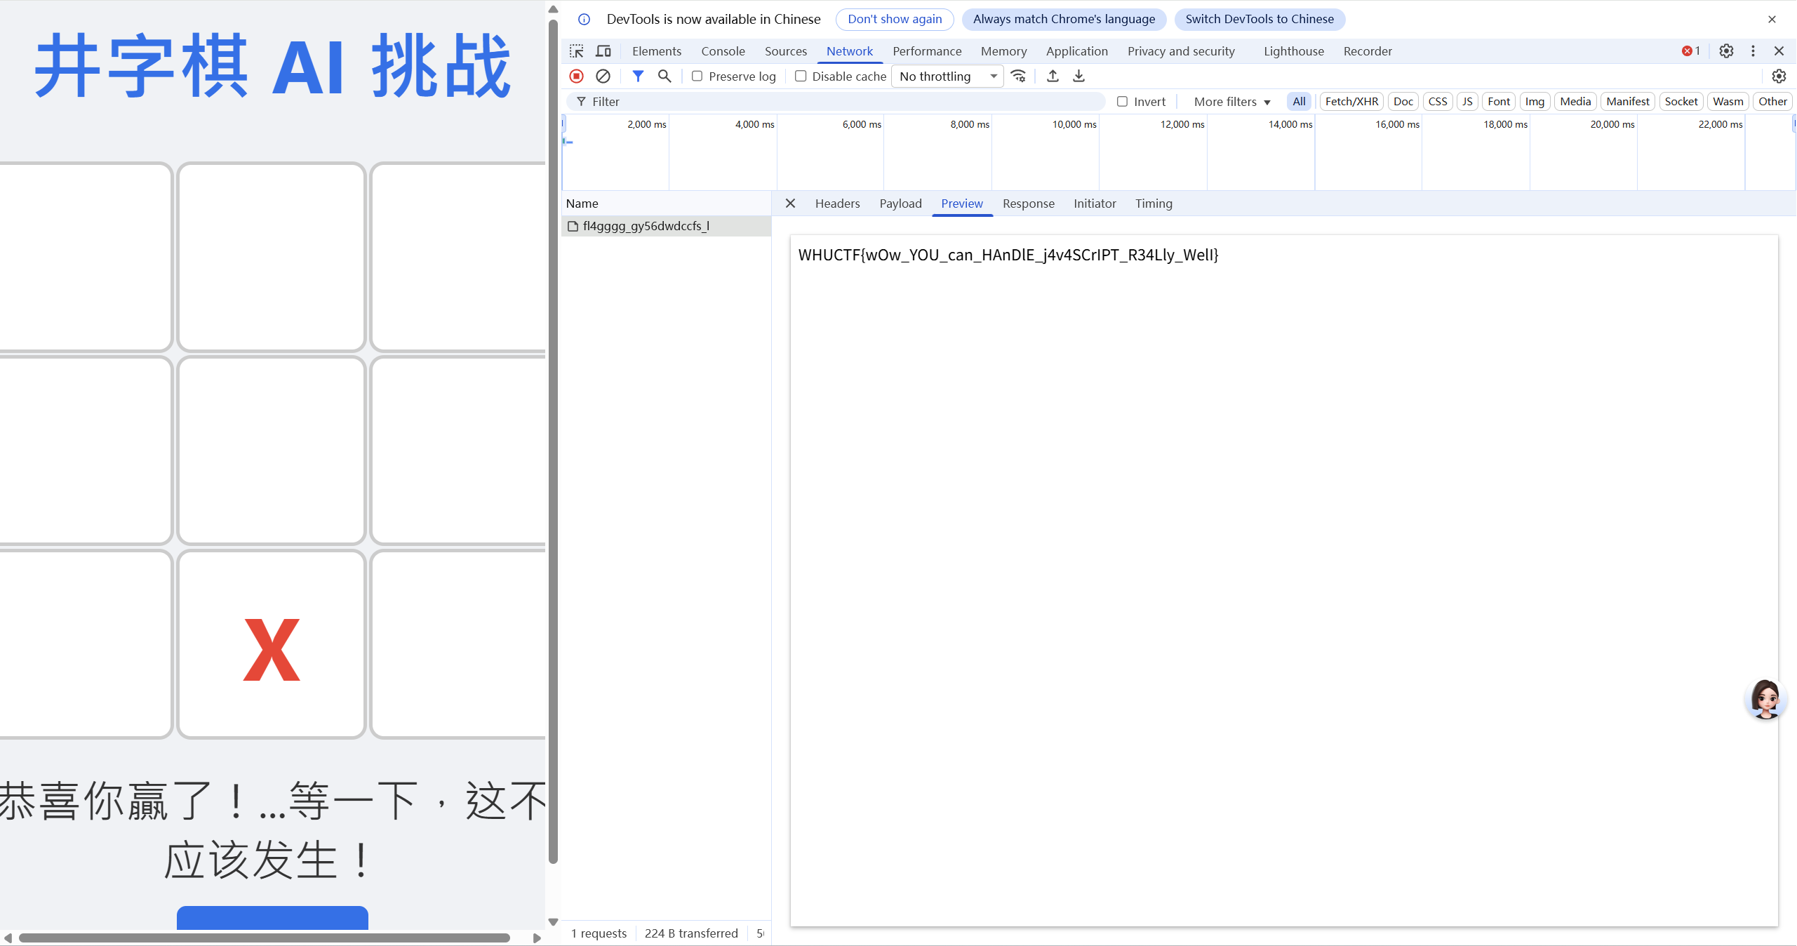Screen dimensions: 1797x946
Task: Open the No throttling dropdown
Action: click(947, 76)
